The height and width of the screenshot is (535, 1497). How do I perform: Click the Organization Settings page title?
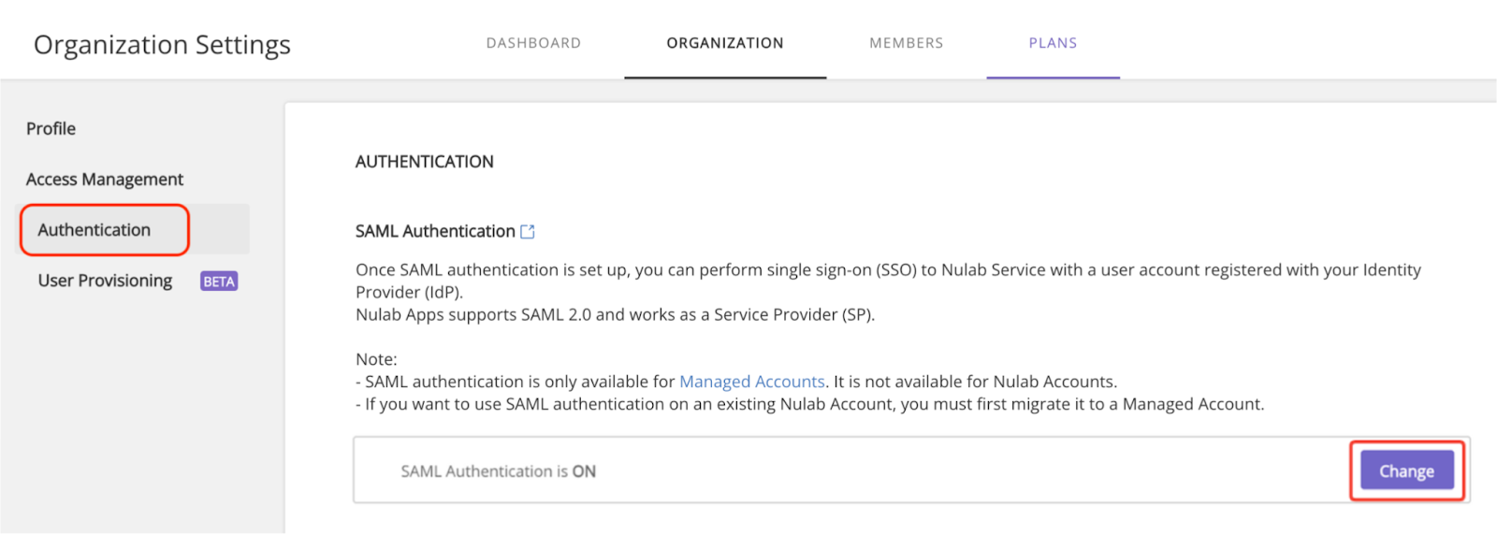(162, 44)
